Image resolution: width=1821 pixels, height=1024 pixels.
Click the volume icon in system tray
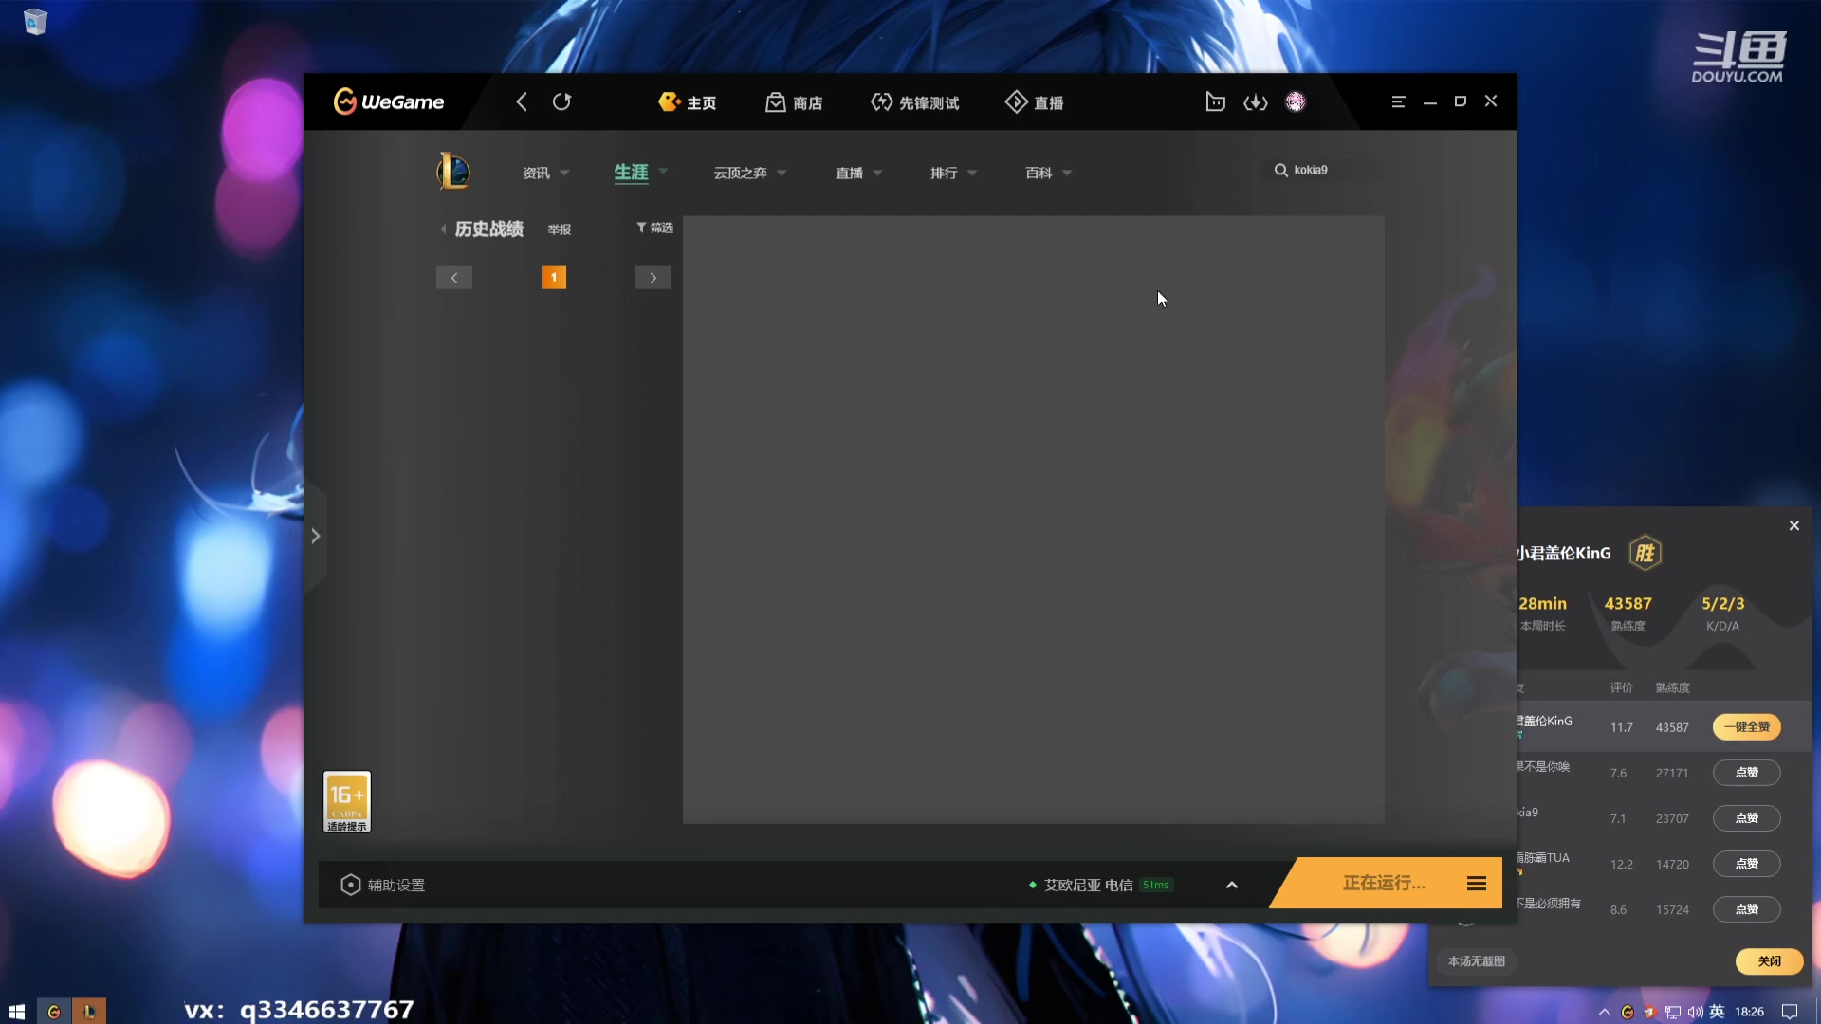(x=1695, y=1012)
